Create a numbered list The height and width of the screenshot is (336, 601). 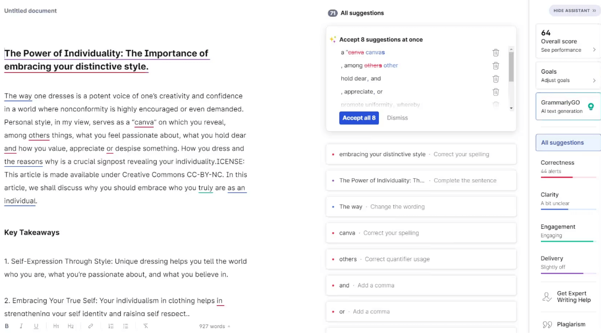[111, 326]
